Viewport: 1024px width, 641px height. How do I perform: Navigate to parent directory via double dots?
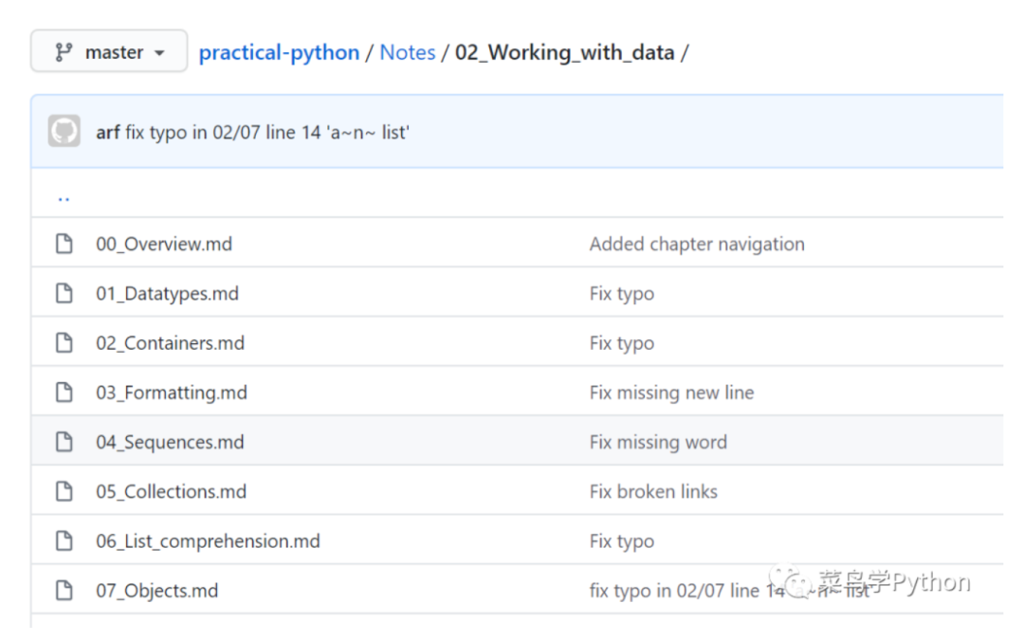click(64, 197)
